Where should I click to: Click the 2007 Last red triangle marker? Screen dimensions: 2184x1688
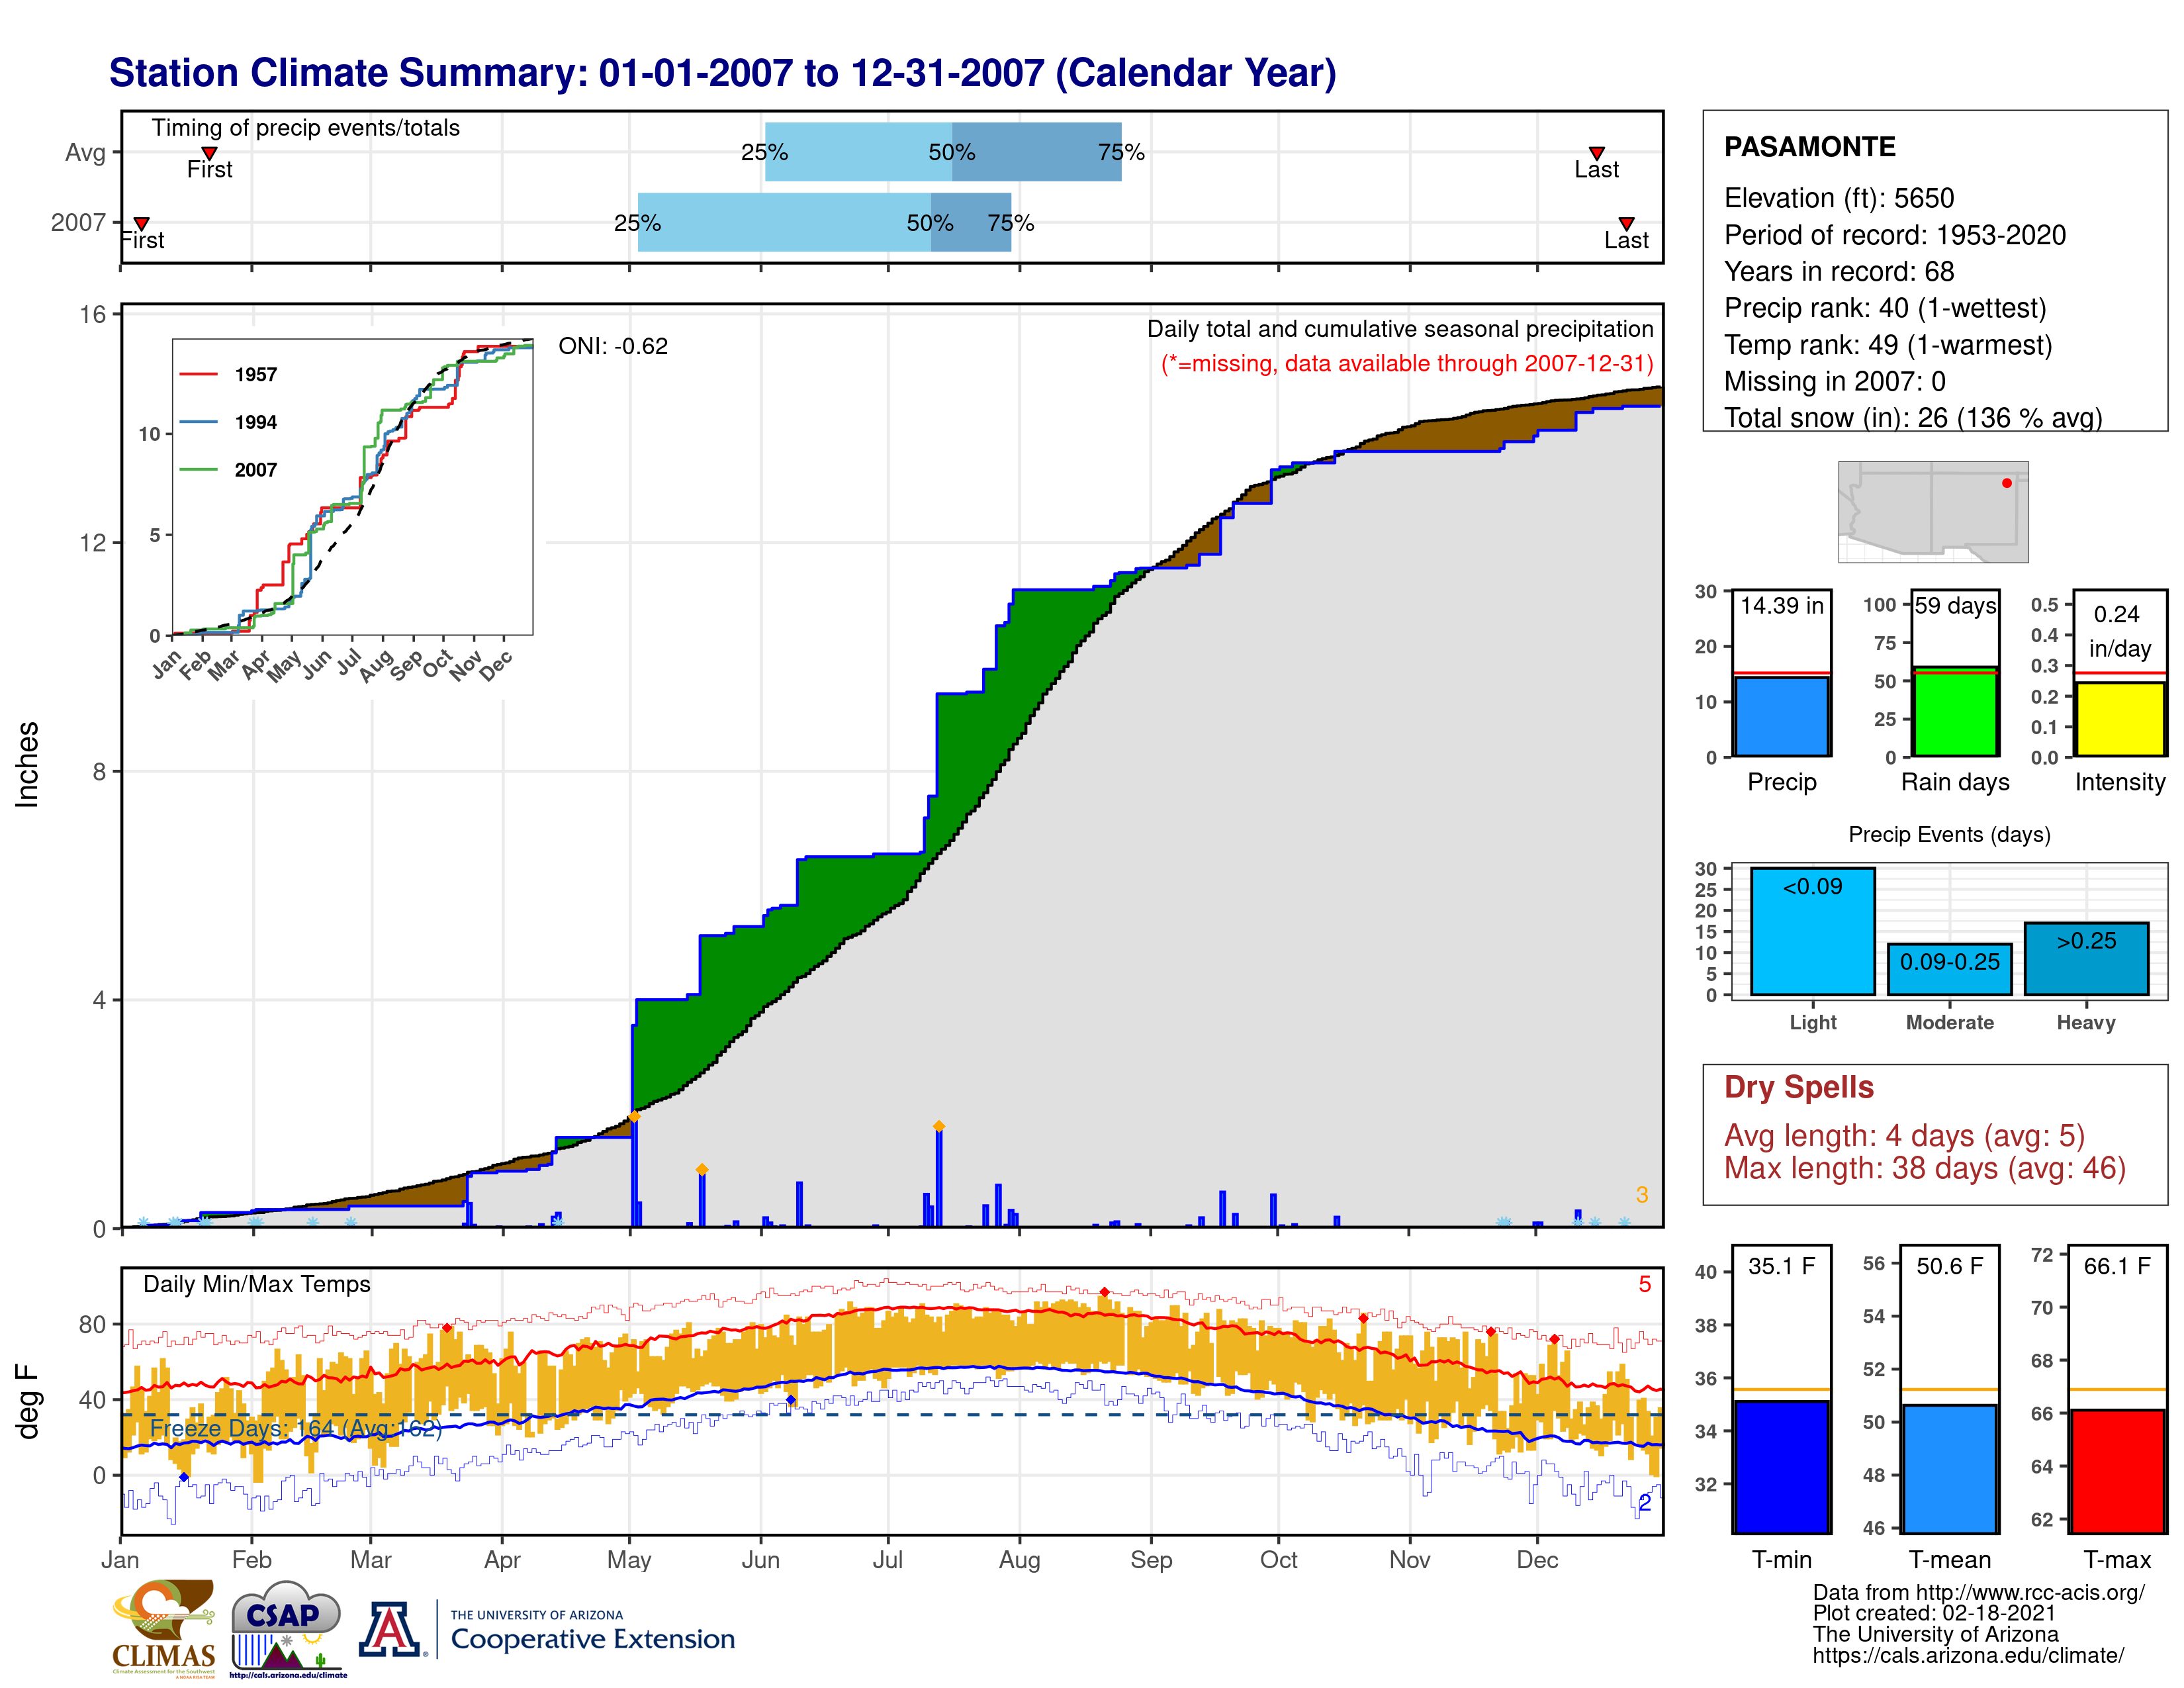coord(1626,223)
